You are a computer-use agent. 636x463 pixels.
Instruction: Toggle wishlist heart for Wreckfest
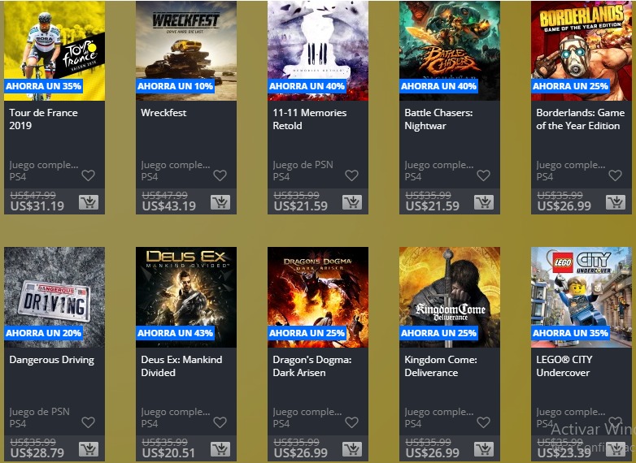[220, 175]
